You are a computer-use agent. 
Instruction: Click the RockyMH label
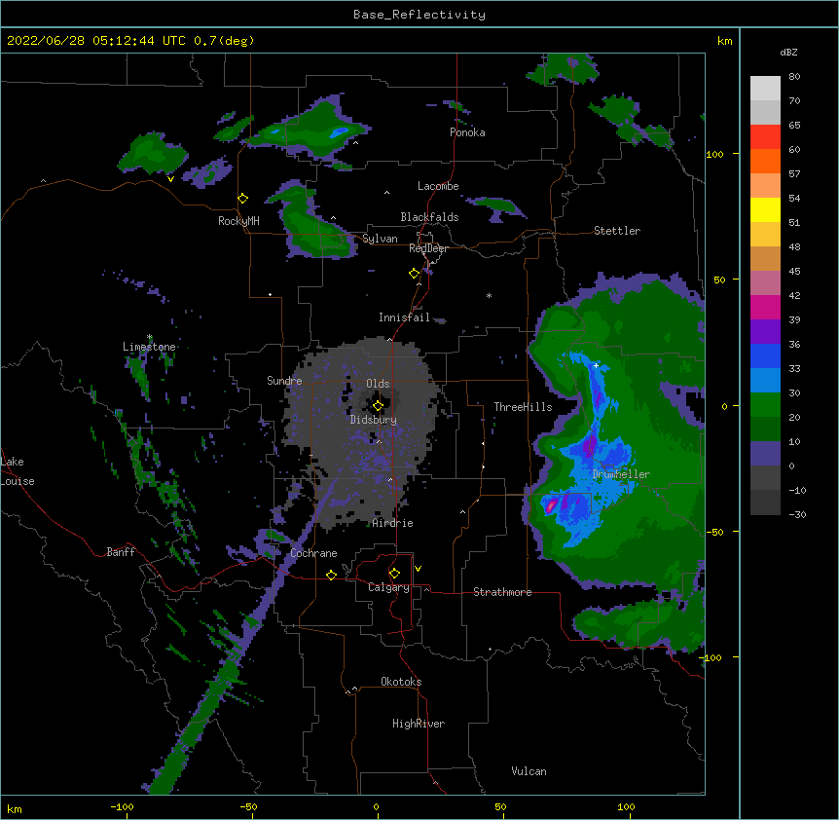pos(238,221)
